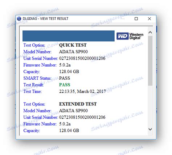
Task: Click the SMART Status PASS value
Action: (65, 78)
